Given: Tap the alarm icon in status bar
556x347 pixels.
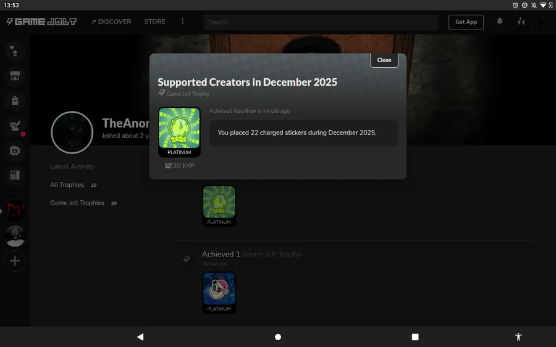Looking at the screenshot, I should pos(515,5).
